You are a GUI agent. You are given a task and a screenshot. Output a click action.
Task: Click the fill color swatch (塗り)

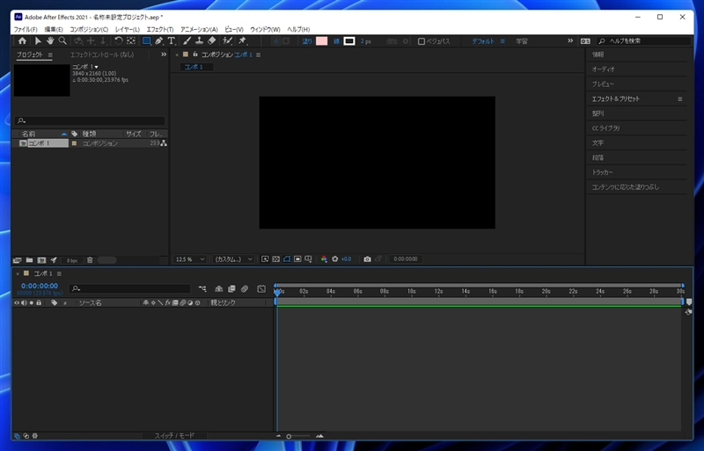(321, 40)
